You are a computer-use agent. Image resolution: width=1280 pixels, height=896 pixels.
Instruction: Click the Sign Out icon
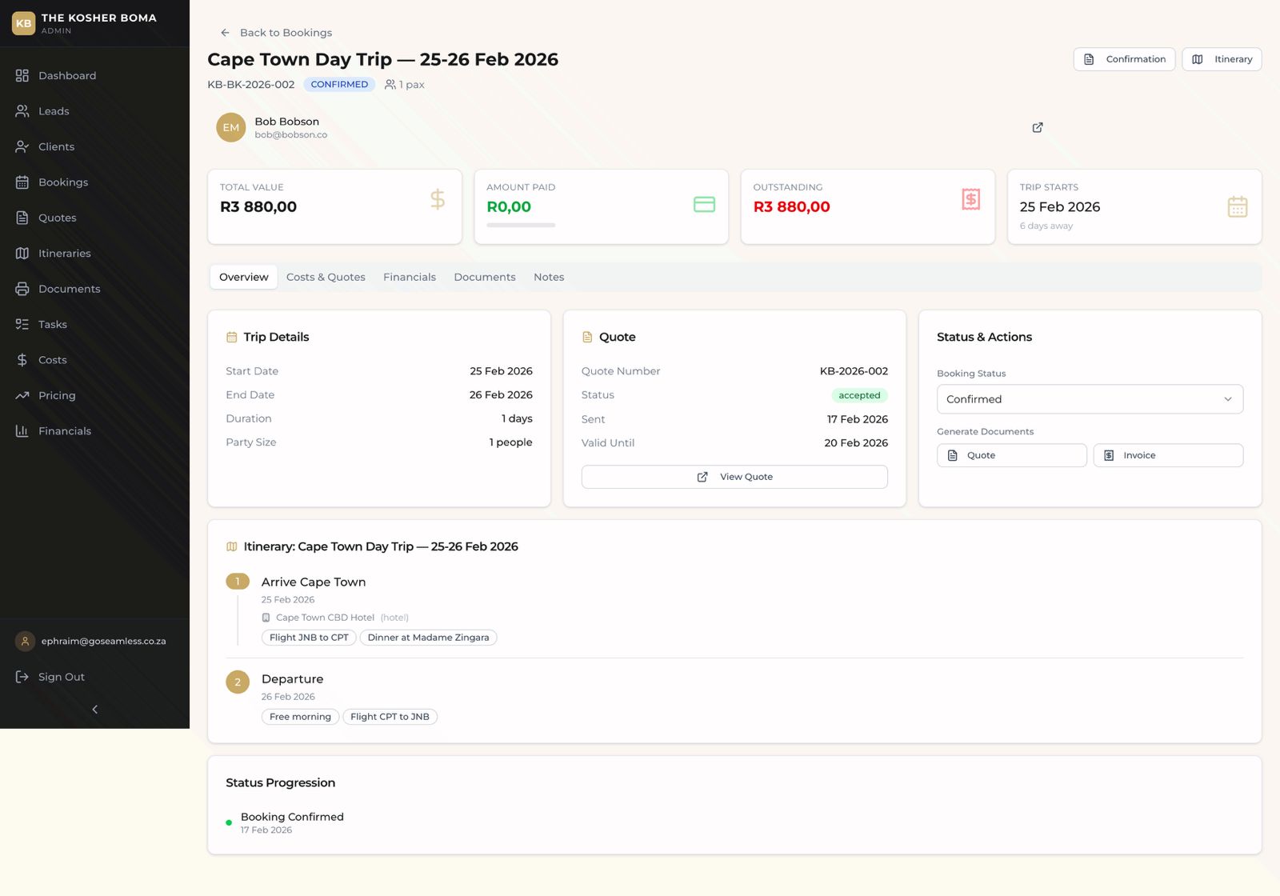click(22, 677)
